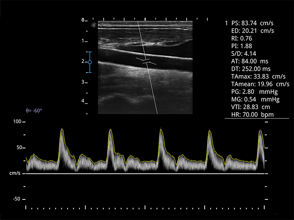The height and width of the screenshot is (220, 294).
Task: Click the blue focal zone circle marker
Action: [x=90, y=62]
